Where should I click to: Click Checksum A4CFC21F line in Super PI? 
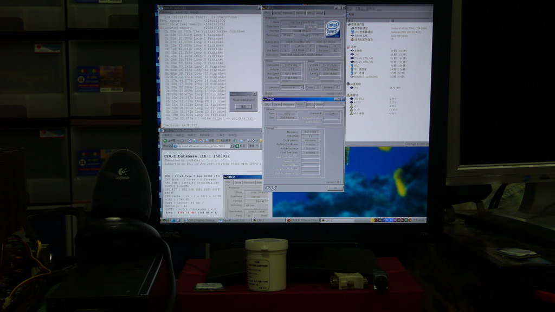[x=179, y=125]
